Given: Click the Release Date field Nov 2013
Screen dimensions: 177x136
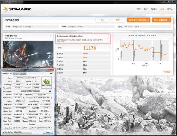Looking at the screenshot, I should [x=18, y=88].
